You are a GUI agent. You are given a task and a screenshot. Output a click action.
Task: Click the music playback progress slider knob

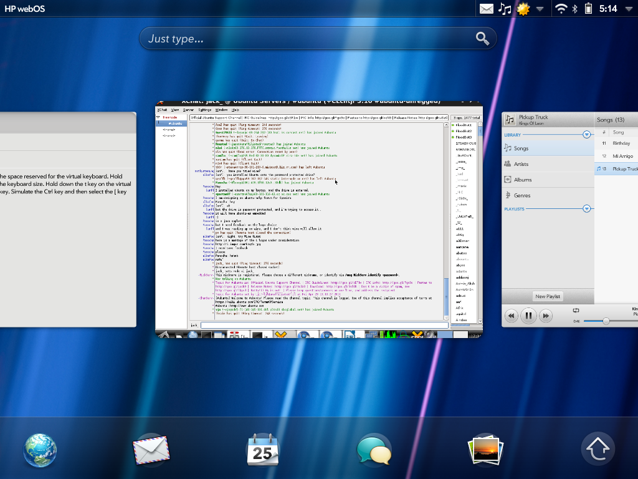coord(605,321)
